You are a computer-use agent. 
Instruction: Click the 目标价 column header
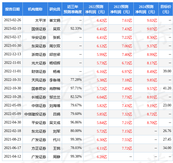[x=166, y=9]
